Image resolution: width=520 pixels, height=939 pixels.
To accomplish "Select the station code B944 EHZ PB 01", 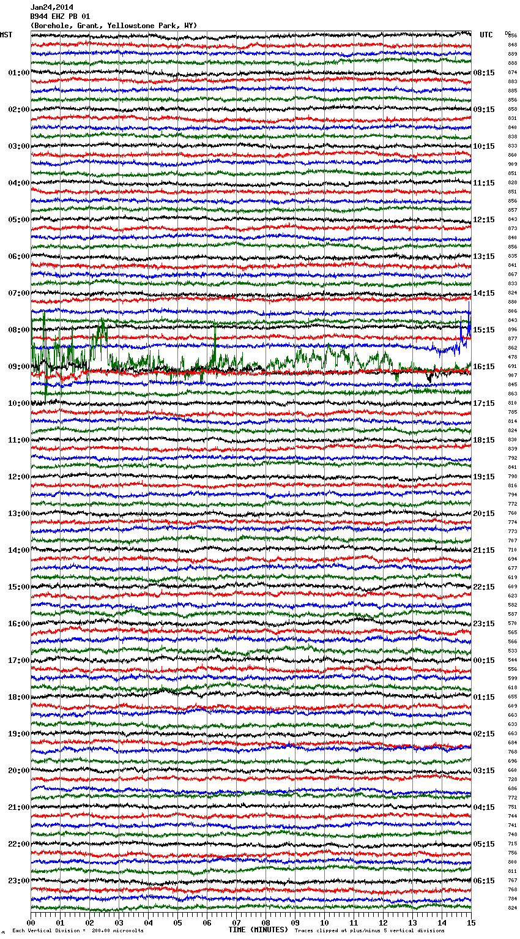I will click(x=60, y=17).
